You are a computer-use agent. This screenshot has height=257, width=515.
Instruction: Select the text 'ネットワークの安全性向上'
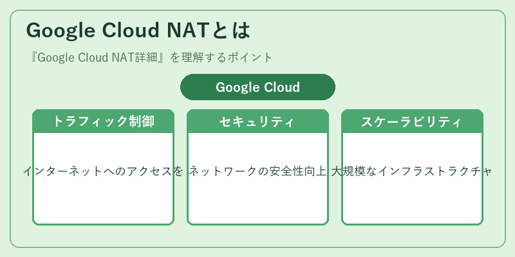[258, 171]
